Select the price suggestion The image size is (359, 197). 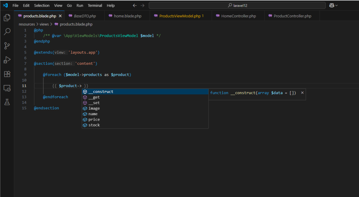145,119
